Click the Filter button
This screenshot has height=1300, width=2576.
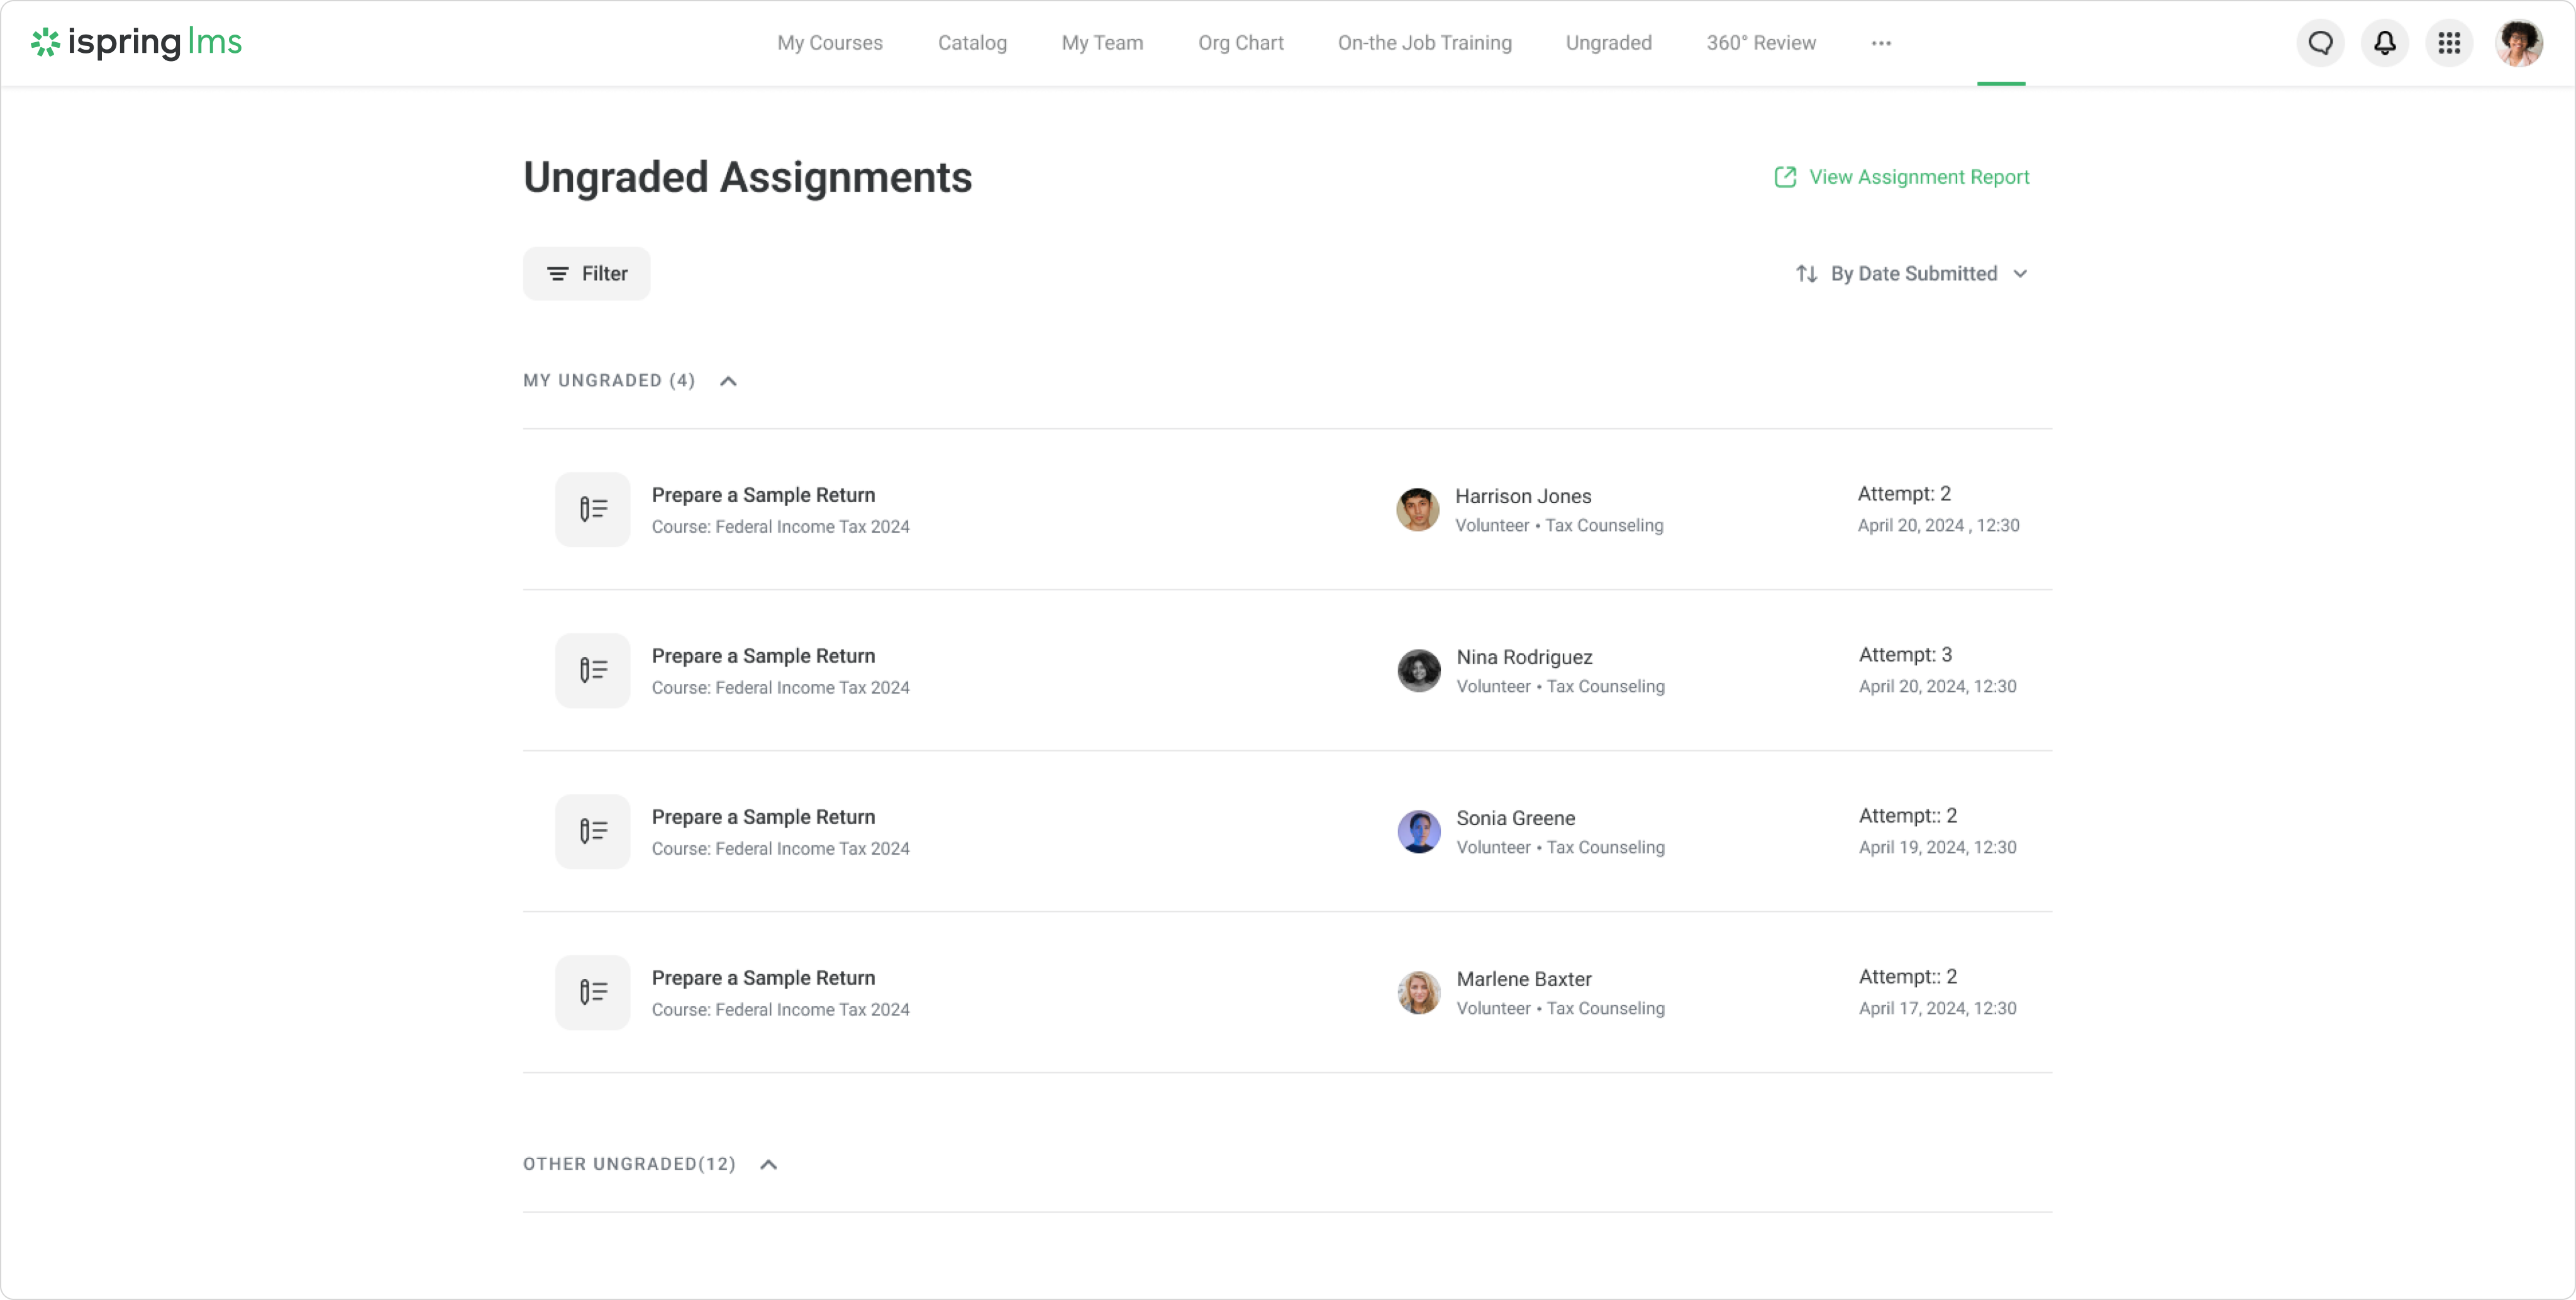tap(586, 273)
